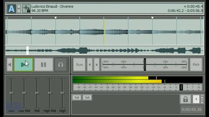This screenshot has height=117, width=209.
Task: Click the first Set cue button
Action: tap(77, 97)
